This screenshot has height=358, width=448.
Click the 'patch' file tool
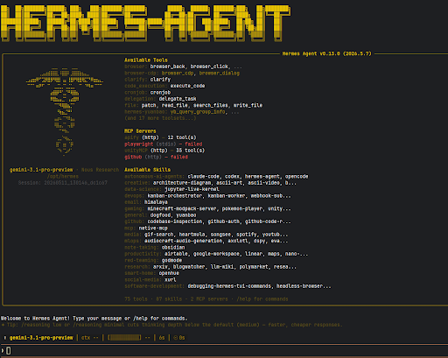click(149, 105)
